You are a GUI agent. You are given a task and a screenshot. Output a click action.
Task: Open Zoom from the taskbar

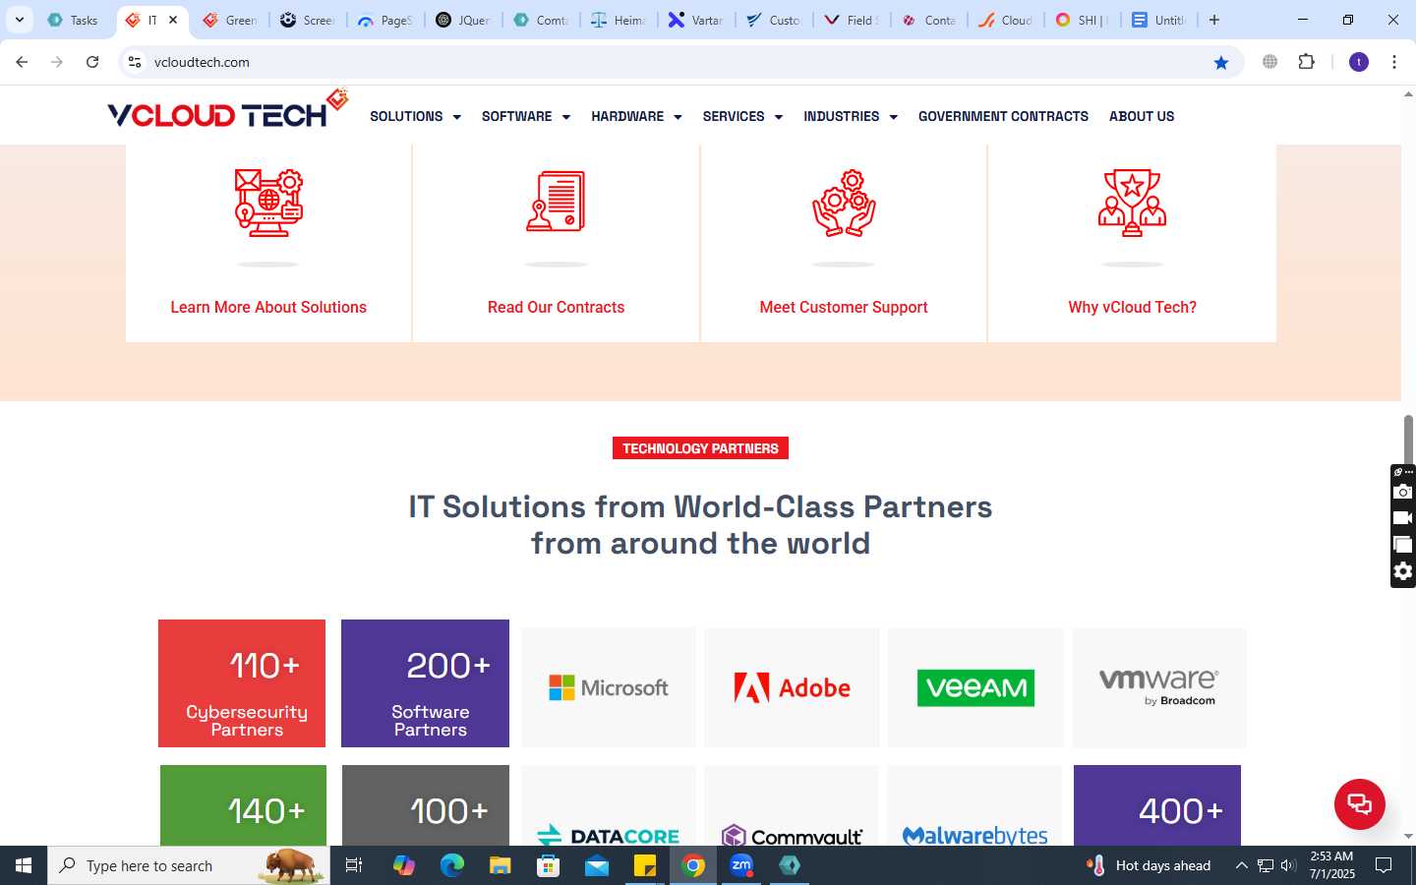pos(741,865)
